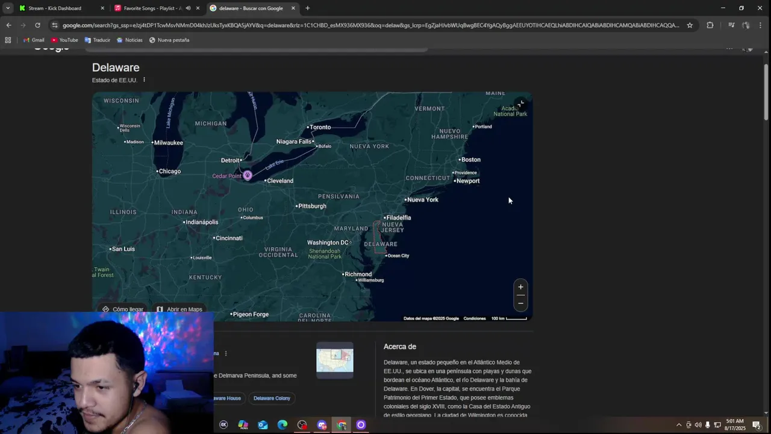
Task: Click the Cedar Point purple map pin
Action: [247, 175]
